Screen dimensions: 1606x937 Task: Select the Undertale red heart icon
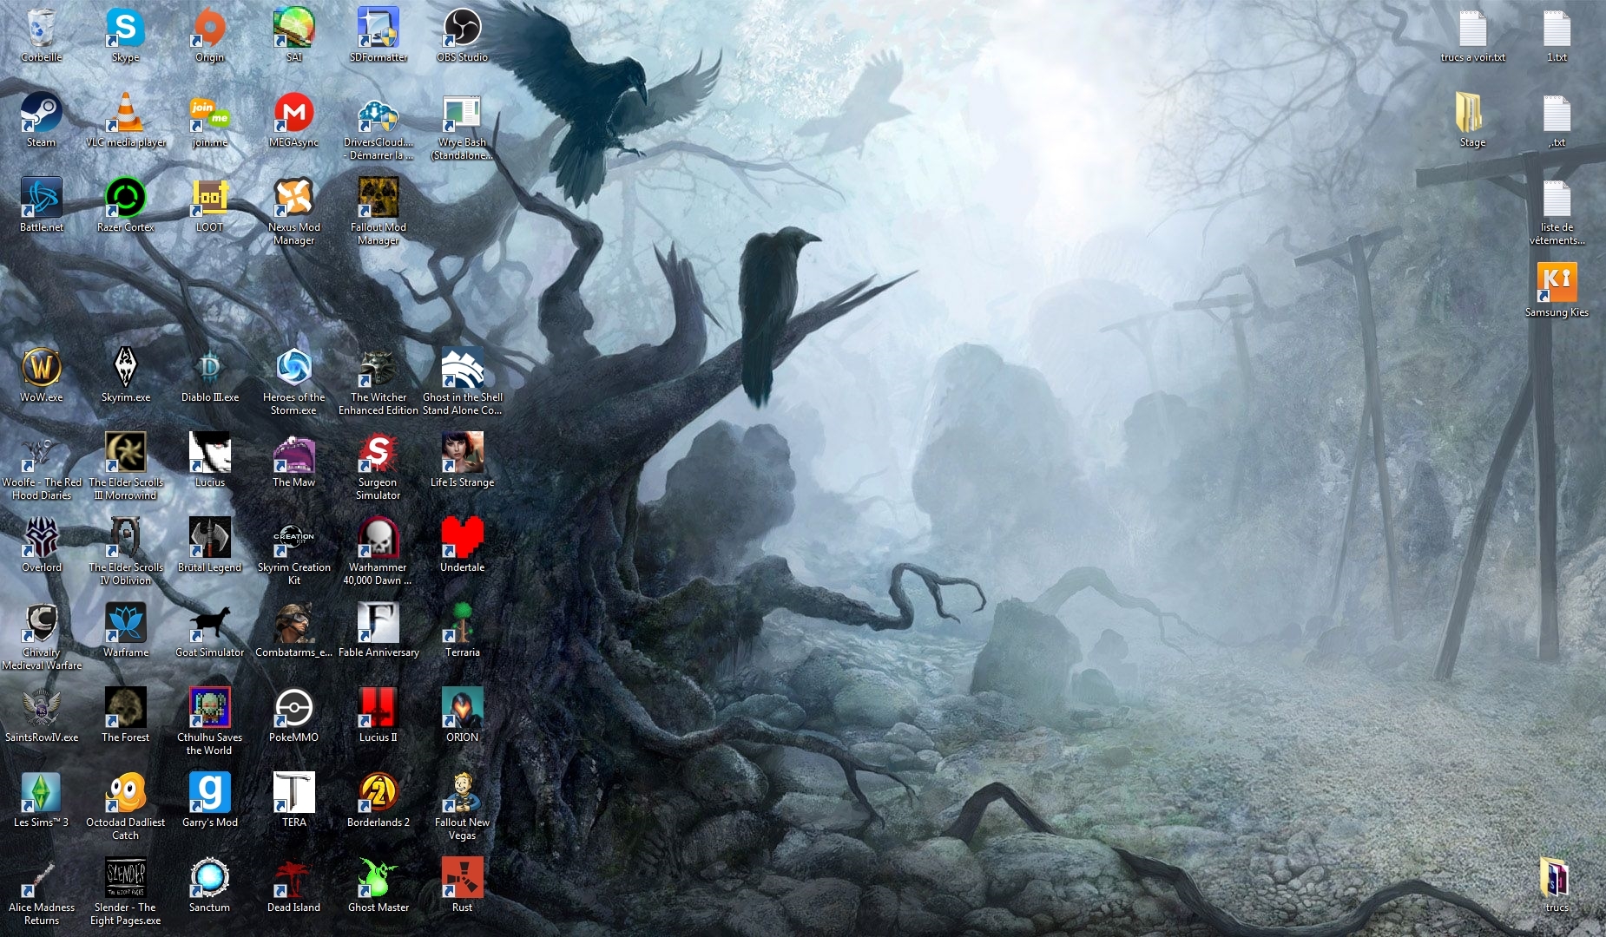[462, 538]
